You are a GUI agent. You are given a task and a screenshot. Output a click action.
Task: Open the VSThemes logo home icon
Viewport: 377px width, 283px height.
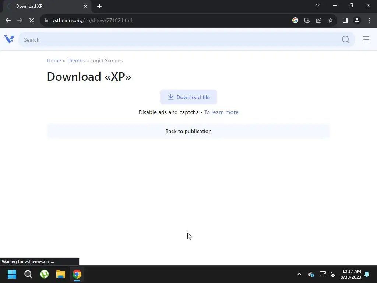(9, 39)
